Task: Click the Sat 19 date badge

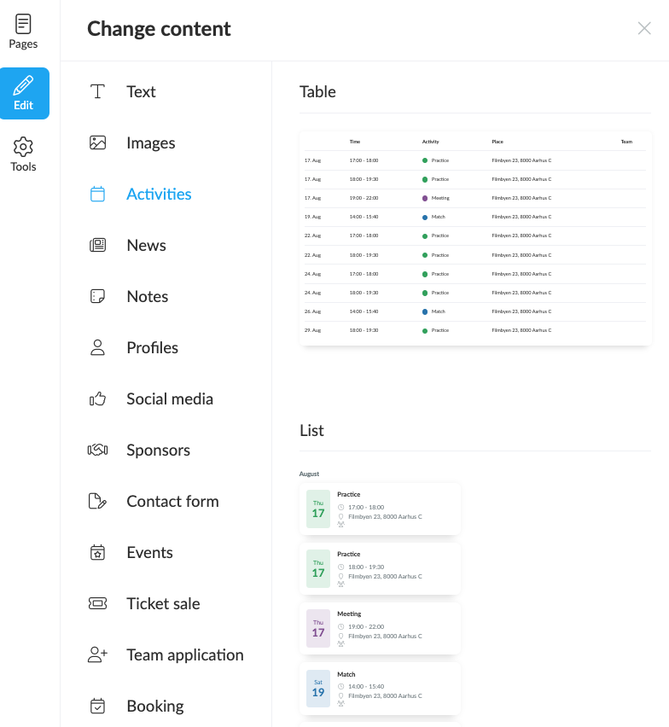Action: coord(318,688)
